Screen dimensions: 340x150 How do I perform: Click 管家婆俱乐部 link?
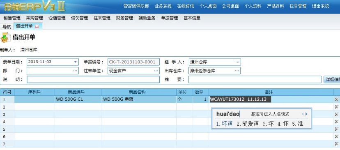(x=136, y=6)
